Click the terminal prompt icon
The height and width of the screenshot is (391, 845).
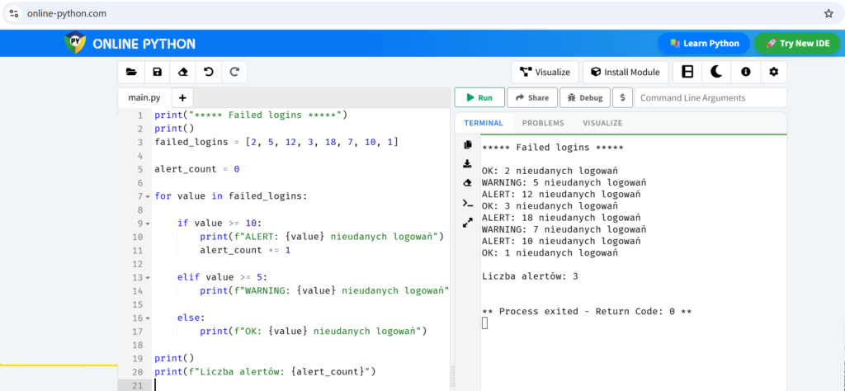pos(467,203)
